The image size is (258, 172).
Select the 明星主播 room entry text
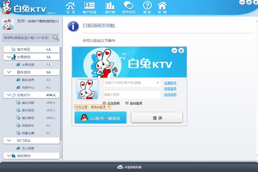coord(28,133)
